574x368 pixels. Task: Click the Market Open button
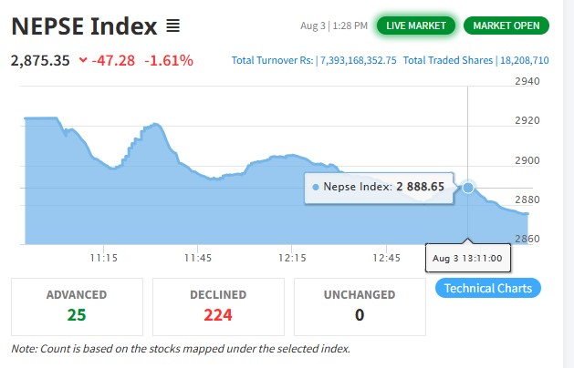click(x=506, y=26)
